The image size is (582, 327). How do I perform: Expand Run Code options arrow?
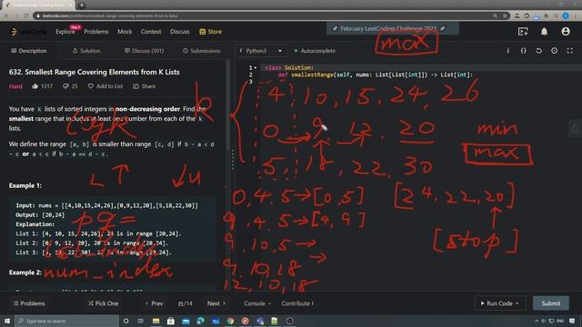[517, 302]
